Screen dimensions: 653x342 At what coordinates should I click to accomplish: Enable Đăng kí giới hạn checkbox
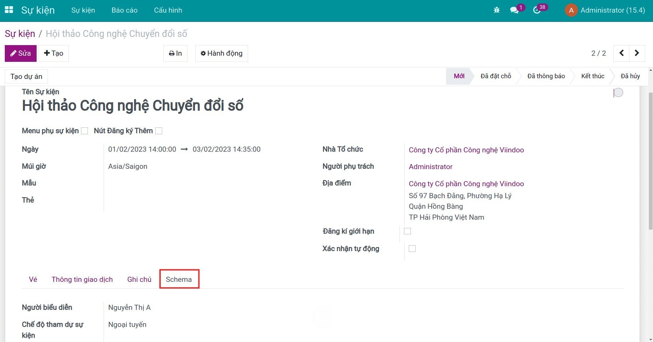407,231
